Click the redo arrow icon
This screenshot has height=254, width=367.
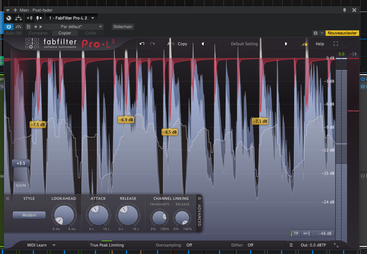click(152, 44)
